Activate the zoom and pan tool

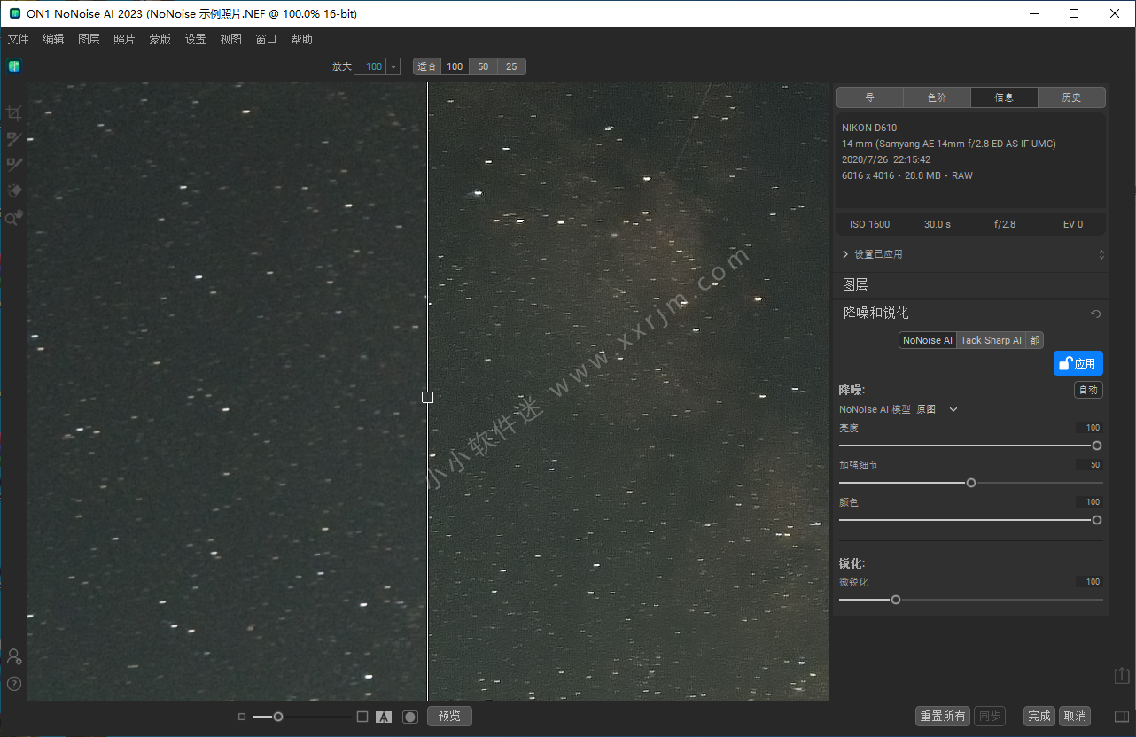13,218
